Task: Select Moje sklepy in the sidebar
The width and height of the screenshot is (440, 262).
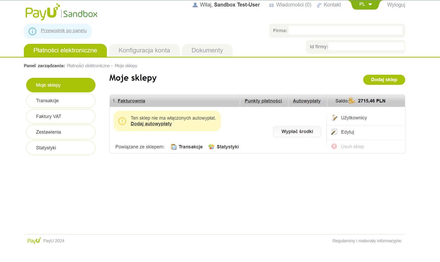Action: (61, 85)
